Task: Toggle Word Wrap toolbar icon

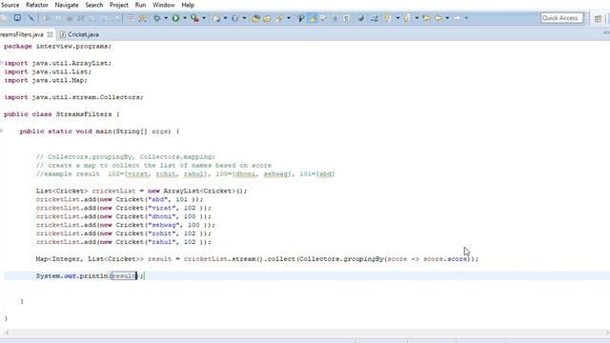Action: click(324, 18)
